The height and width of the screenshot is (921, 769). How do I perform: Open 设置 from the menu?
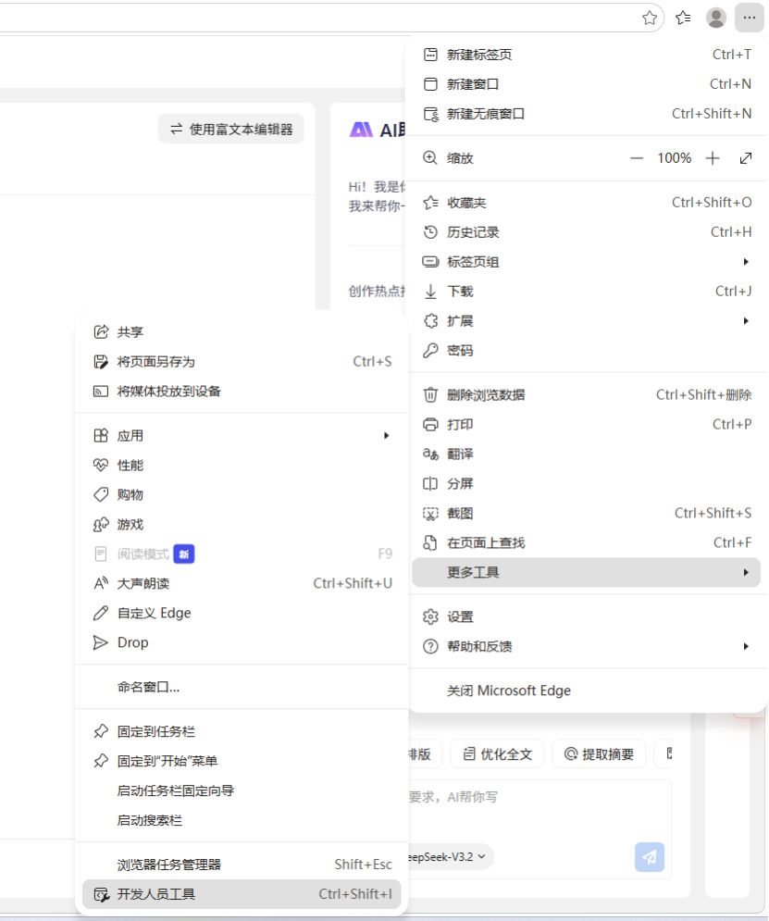(587, 616)
